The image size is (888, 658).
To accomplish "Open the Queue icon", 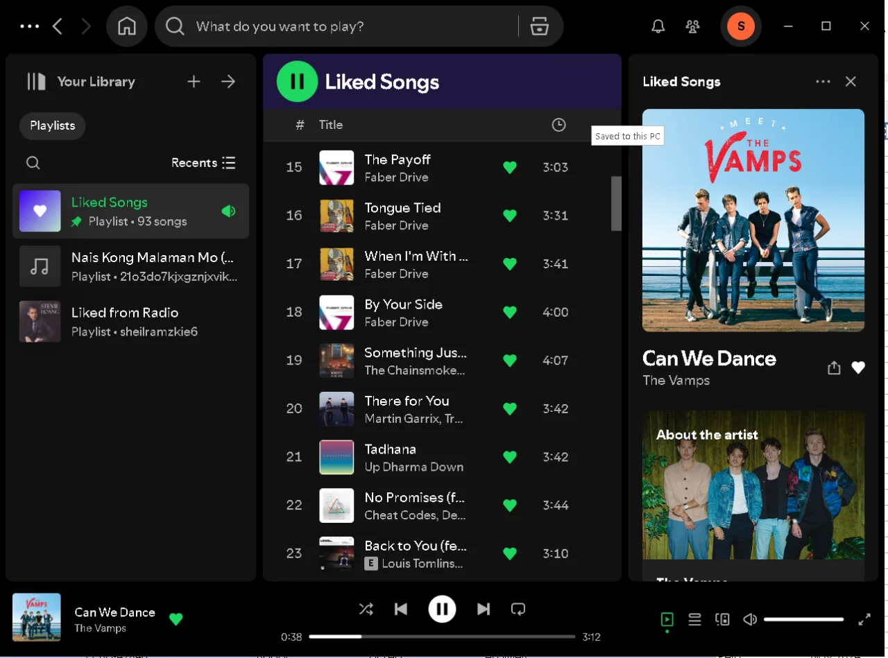I will (x=694, y=619).
